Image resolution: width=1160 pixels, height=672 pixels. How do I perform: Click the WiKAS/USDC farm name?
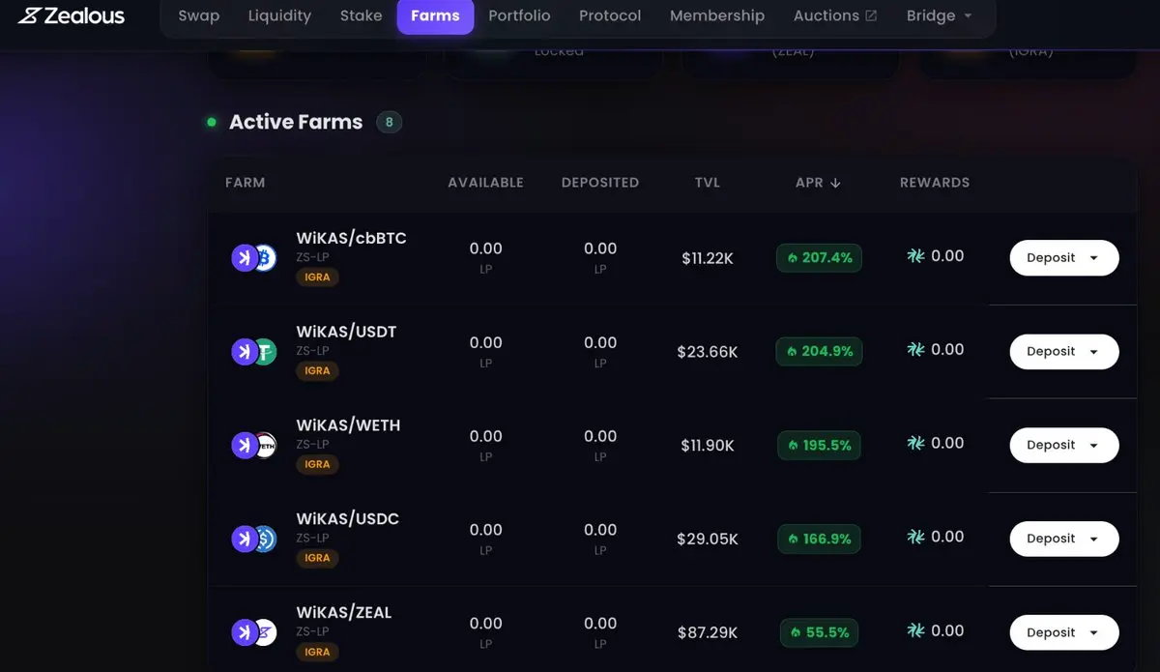[347, 520]
